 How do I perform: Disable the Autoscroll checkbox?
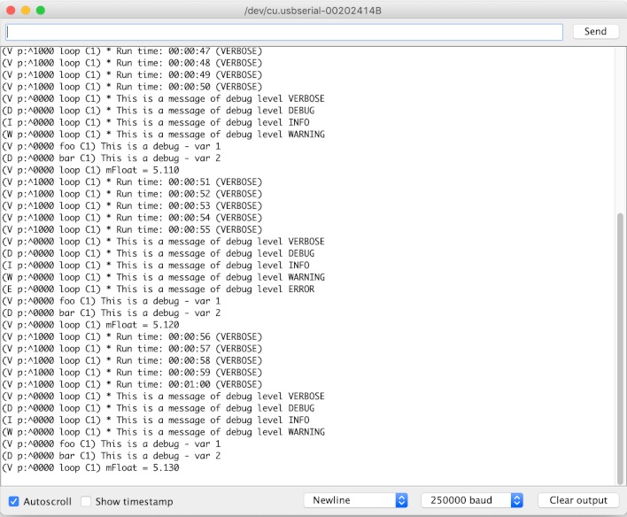pos(13,501)
